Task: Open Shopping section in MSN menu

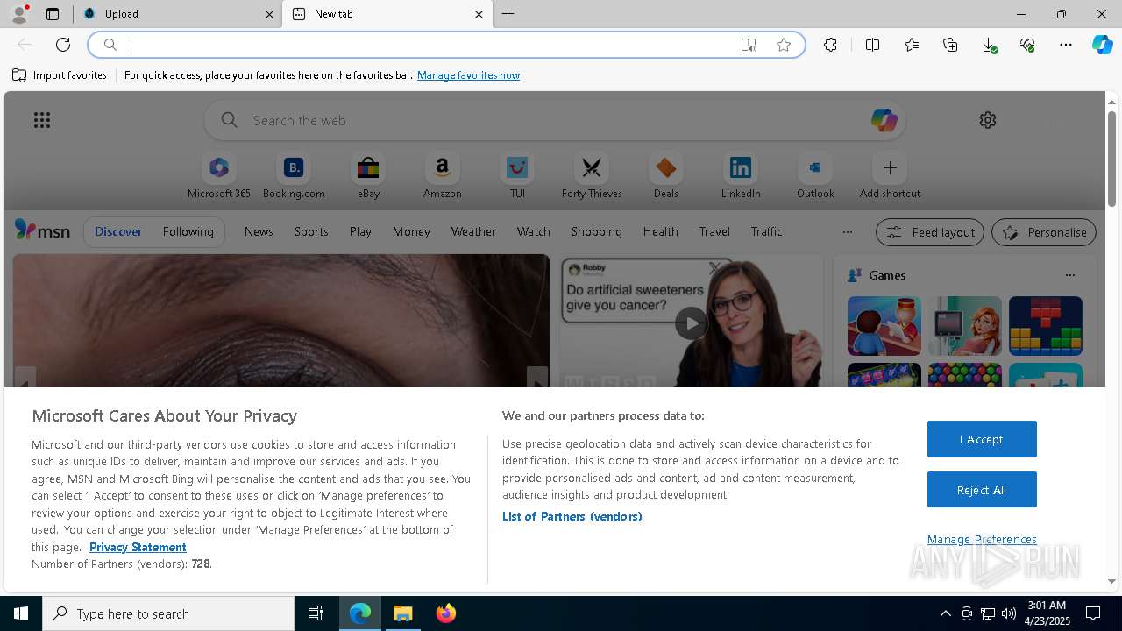Action: coord(596,232)
